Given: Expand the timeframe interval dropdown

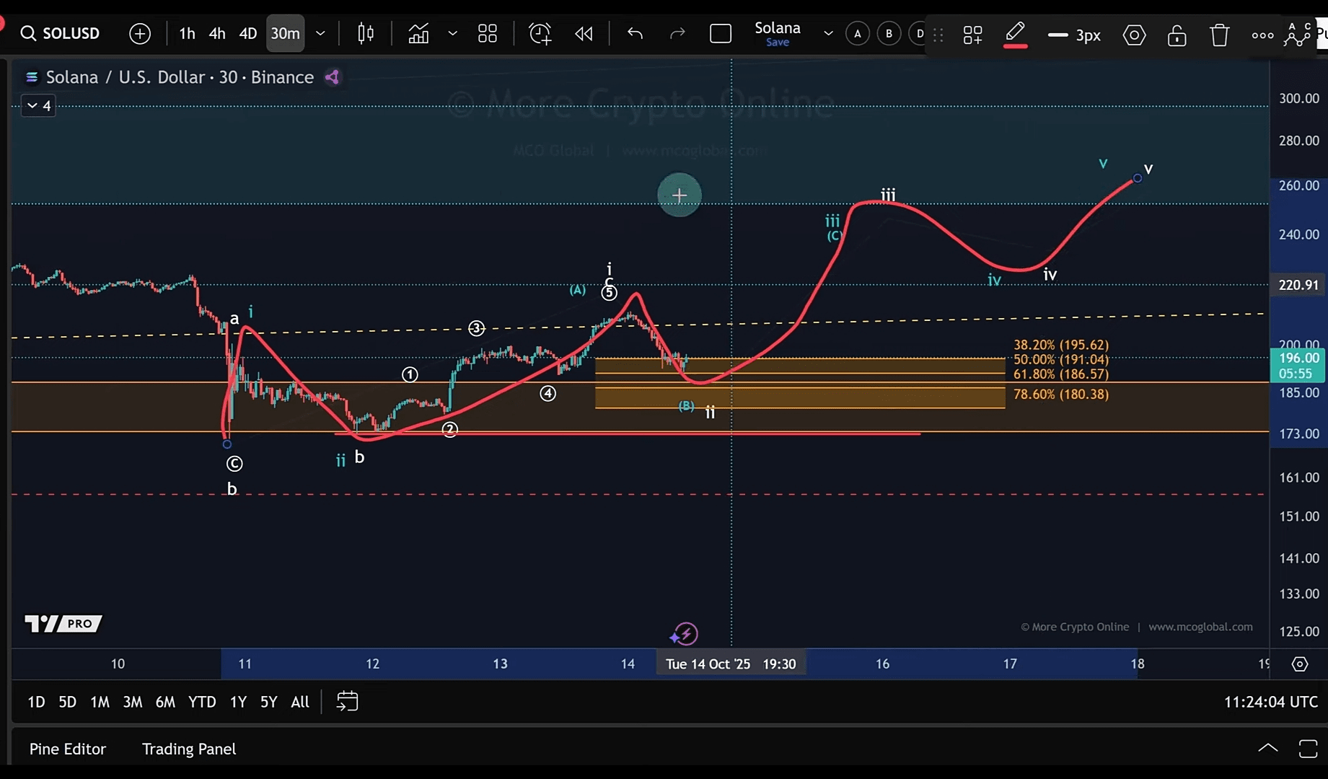Looking at the screenshot, I should pos(320,33).
